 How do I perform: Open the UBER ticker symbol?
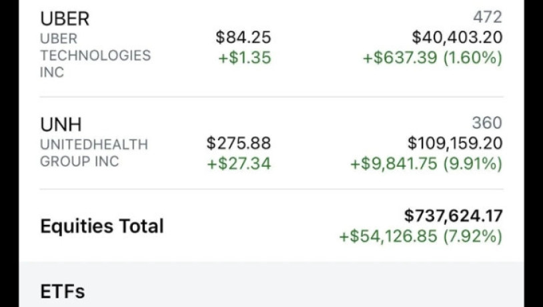(x=65, y=18)
